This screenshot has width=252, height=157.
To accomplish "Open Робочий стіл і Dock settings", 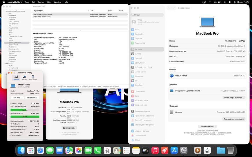I will point(147,67).
